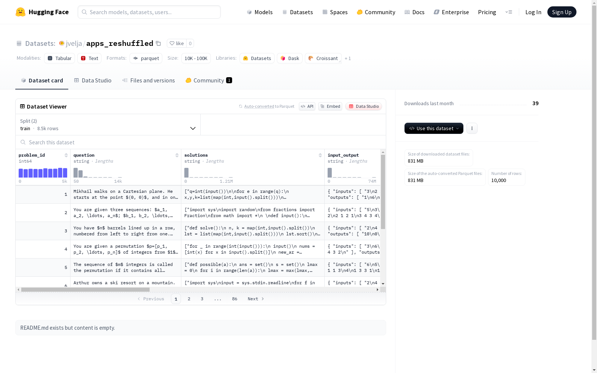Screen dimensions: 597x373
Task: Click the like count 0 badge
Action: click(190, 43)
